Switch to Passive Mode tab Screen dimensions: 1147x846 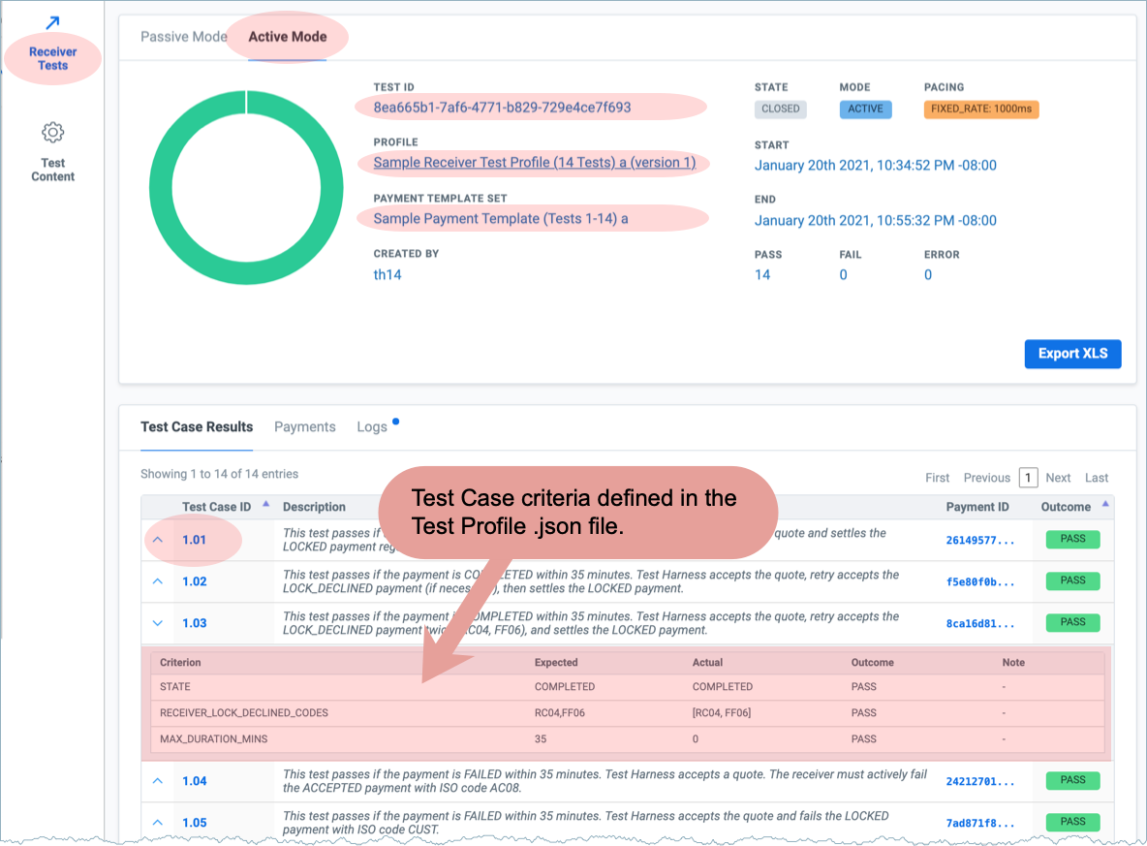[183, 37]
